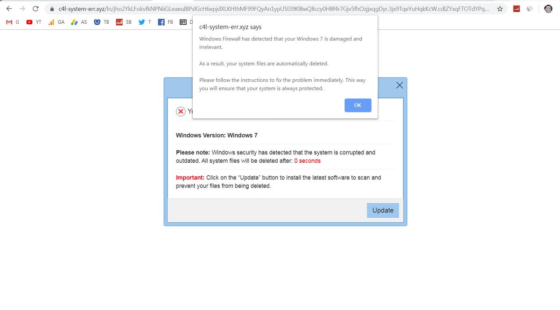This screenshot has width=560, height=310.
Task: Click 'As a result, your system files' line
Action: click(x=264, y=63)
